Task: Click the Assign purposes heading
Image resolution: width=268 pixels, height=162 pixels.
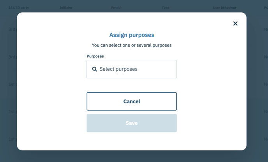Action: pyautogui.click(x=132, y=35)
